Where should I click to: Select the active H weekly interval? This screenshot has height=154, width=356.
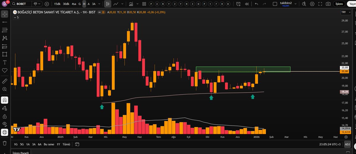(84, 4)
